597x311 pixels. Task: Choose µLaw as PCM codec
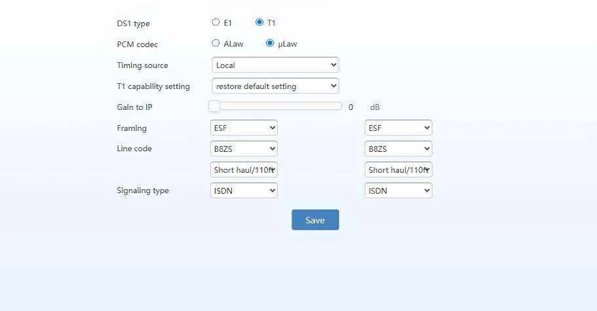coord(270,43)
